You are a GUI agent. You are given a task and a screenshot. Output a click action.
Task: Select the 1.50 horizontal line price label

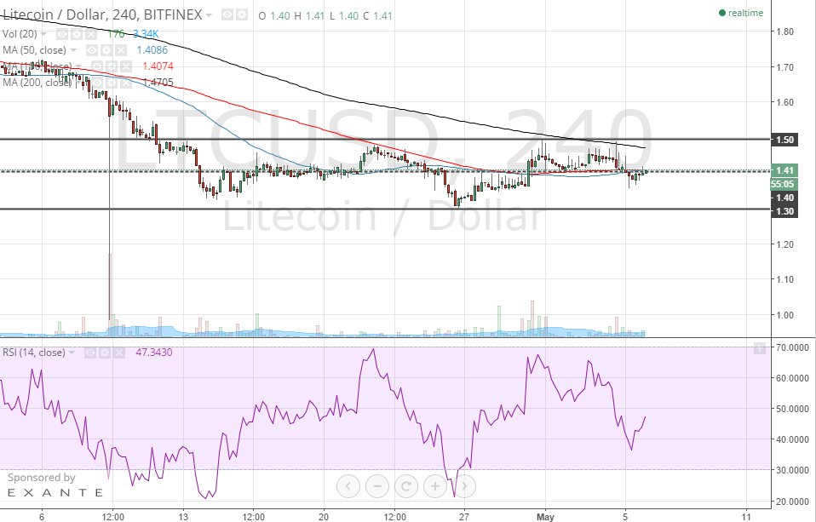coord(784,140)
